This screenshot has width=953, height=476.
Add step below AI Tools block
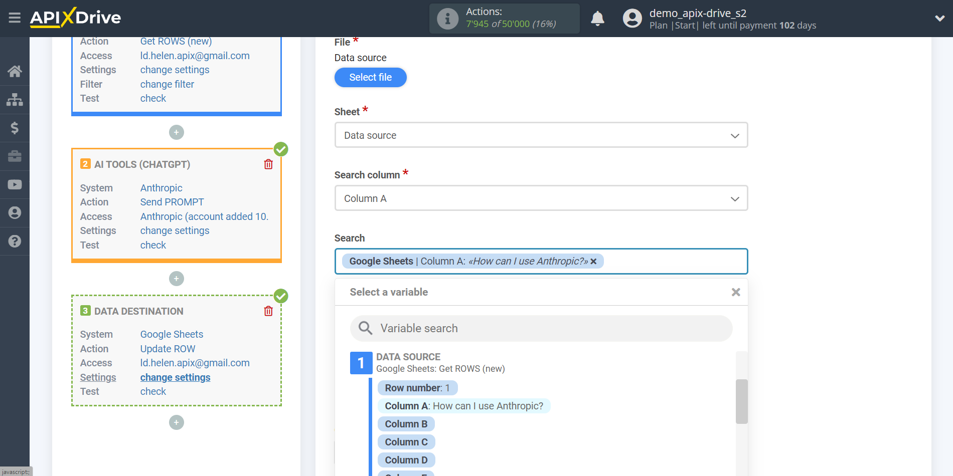[x=177, y=279]
